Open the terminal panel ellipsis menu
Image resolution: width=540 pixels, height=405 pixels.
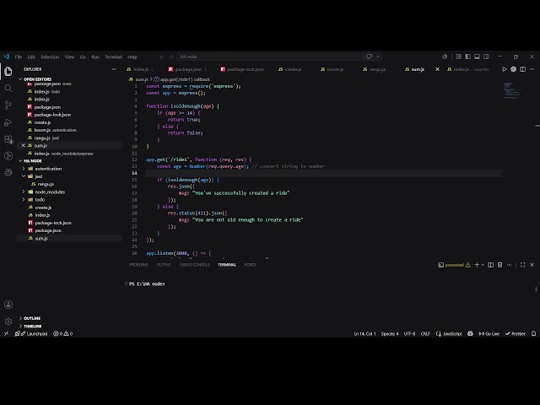coord(509,265)
